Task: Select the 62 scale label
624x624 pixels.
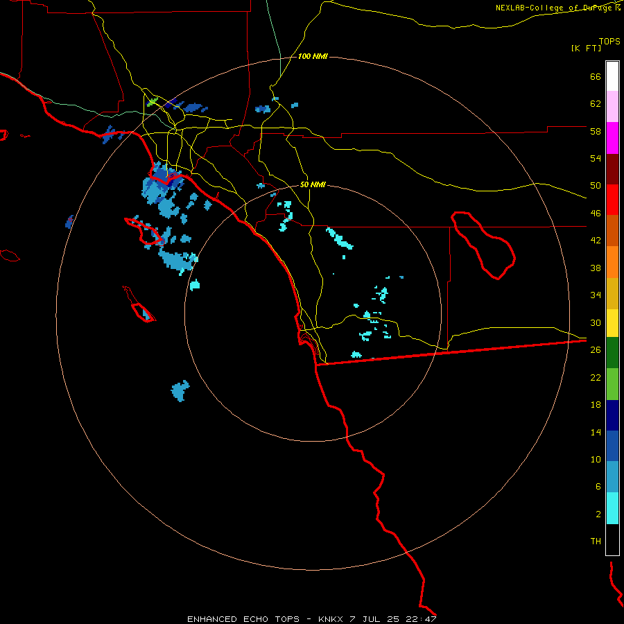Action: point(596,104)
